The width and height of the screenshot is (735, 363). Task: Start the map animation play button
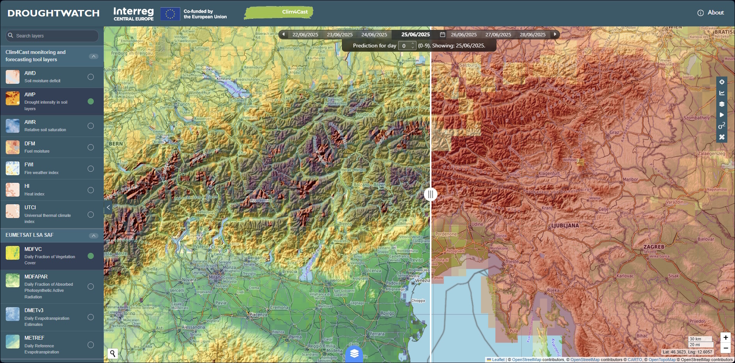coord(722,115)
